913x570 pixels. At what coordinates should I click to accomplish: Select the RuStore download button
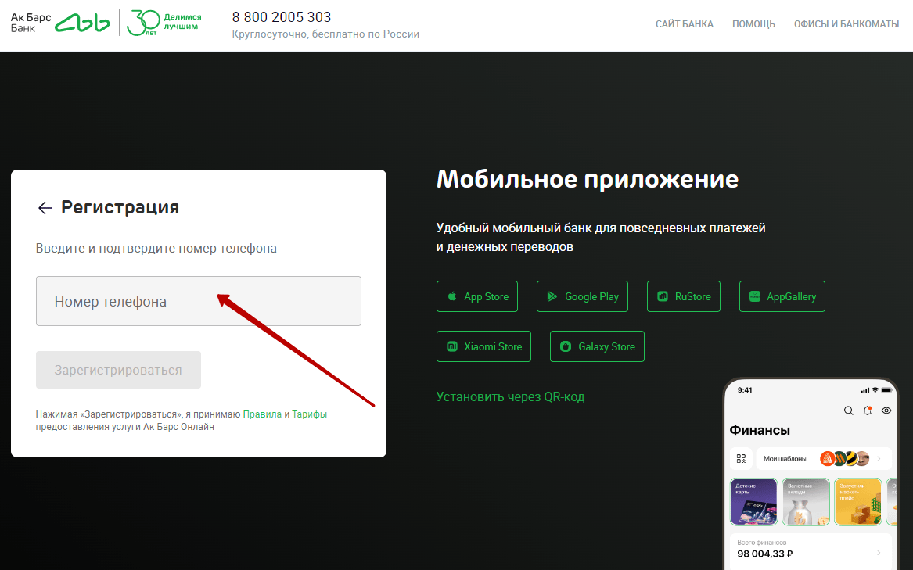[684, 296]
